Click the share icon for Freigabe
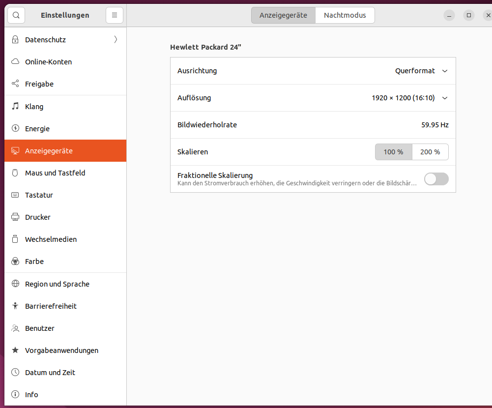 click(15, 84)
